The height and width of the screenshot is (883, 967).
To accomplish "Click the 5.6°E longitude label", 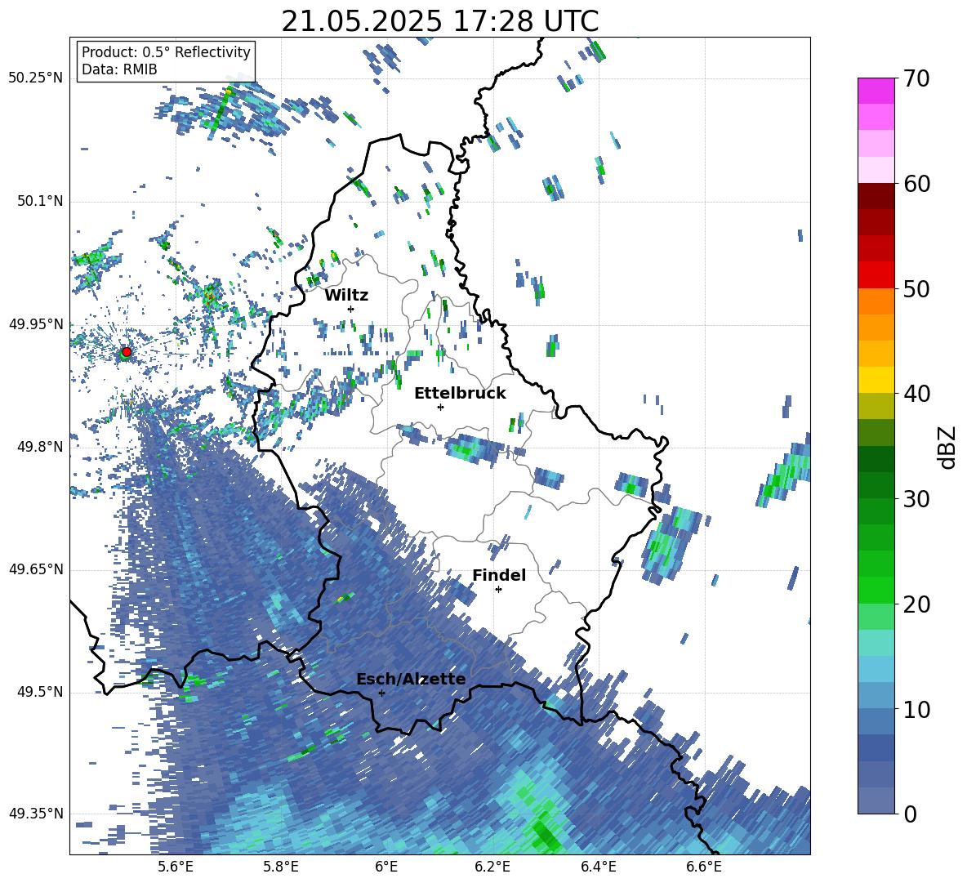I will click(x=176, y=867).
